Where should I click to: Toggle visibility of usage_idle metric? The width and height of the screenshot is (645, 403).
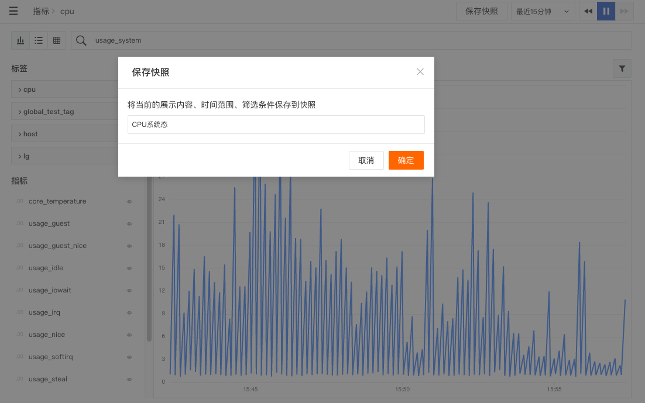pos(129,268)
